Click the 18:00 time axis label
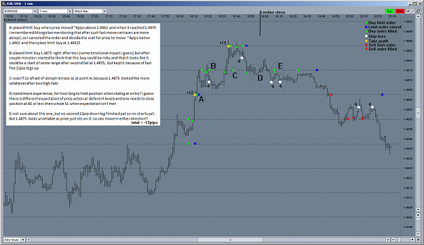The height and width of the screenshot is (245, 424). click(x=180, y=16)
